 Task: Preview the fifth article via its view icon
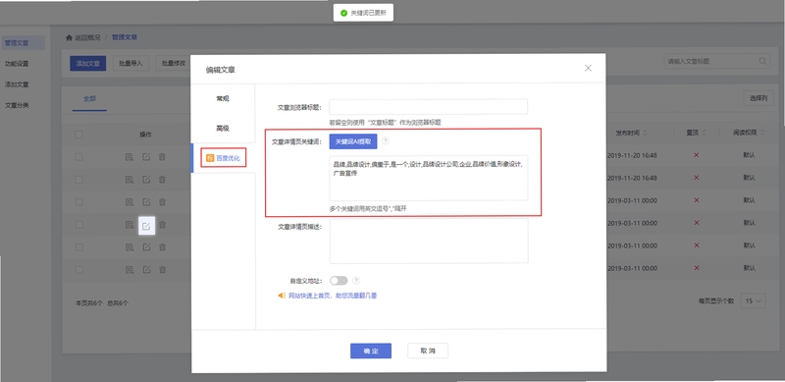coord(130,247)
